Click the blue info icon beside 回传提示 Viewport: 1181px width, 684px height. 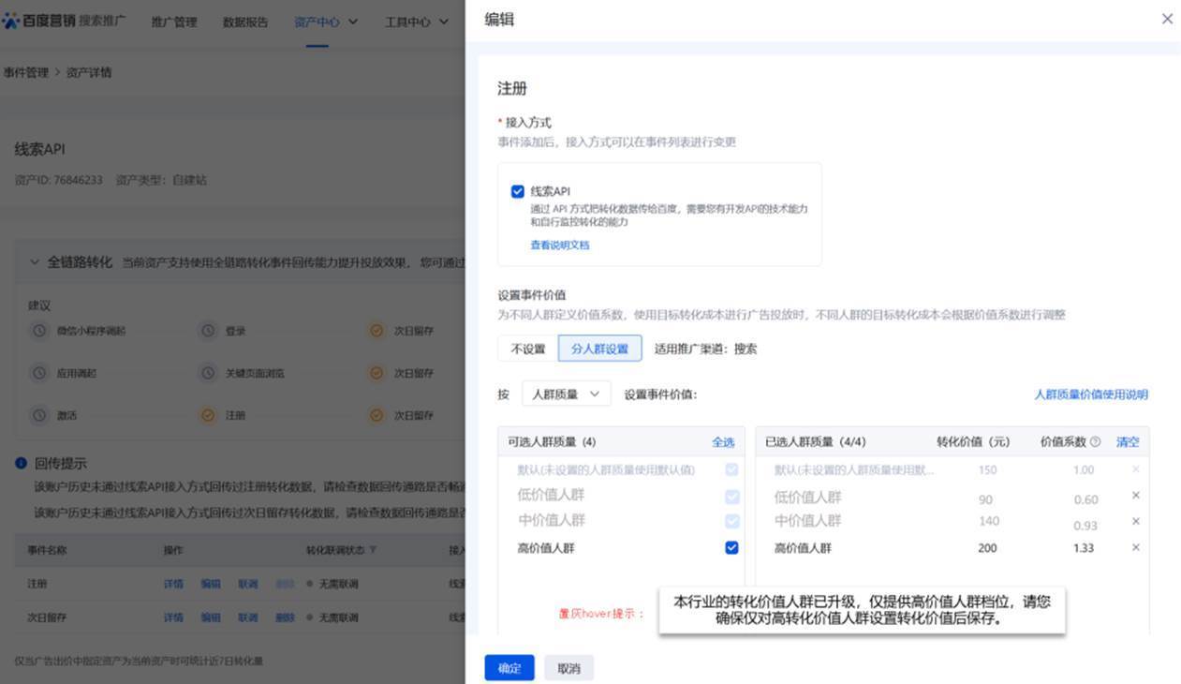point(21,464)
